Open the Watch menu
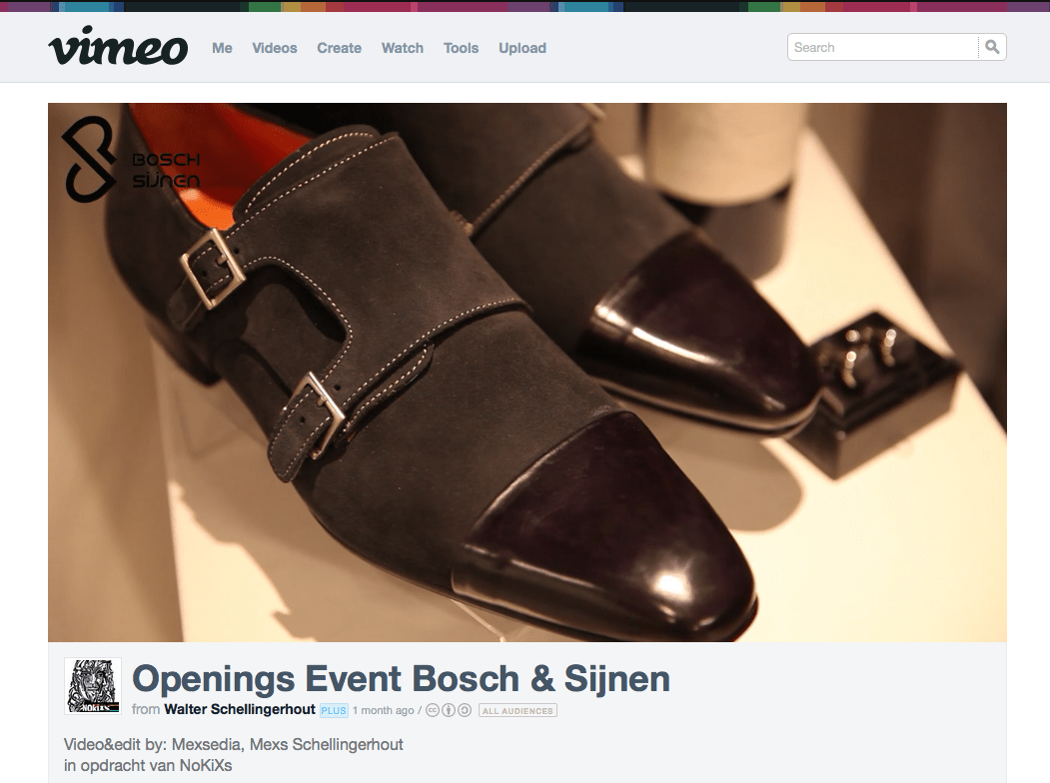Image resolution: width=1050 pixels, height=783 pixels. [x=403, y=48]
